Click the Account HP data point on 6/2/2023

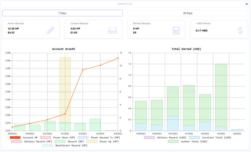click(x=83, y=70)
